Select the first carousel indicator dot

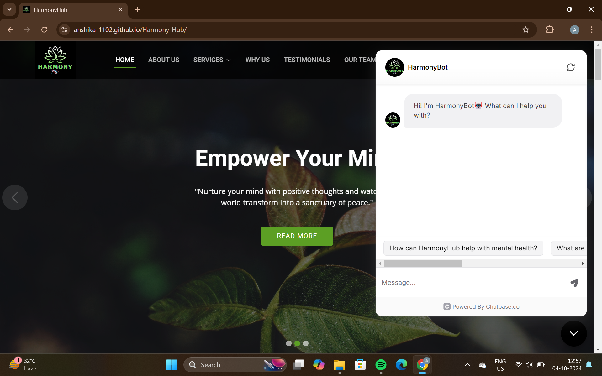pos(289,343)
